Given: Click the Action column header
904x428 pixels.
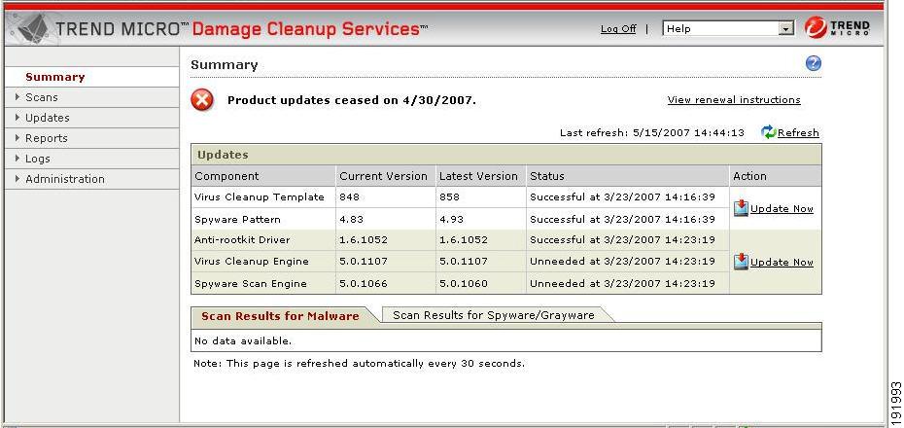Looking at the screenshot, I should pos(776,176).
